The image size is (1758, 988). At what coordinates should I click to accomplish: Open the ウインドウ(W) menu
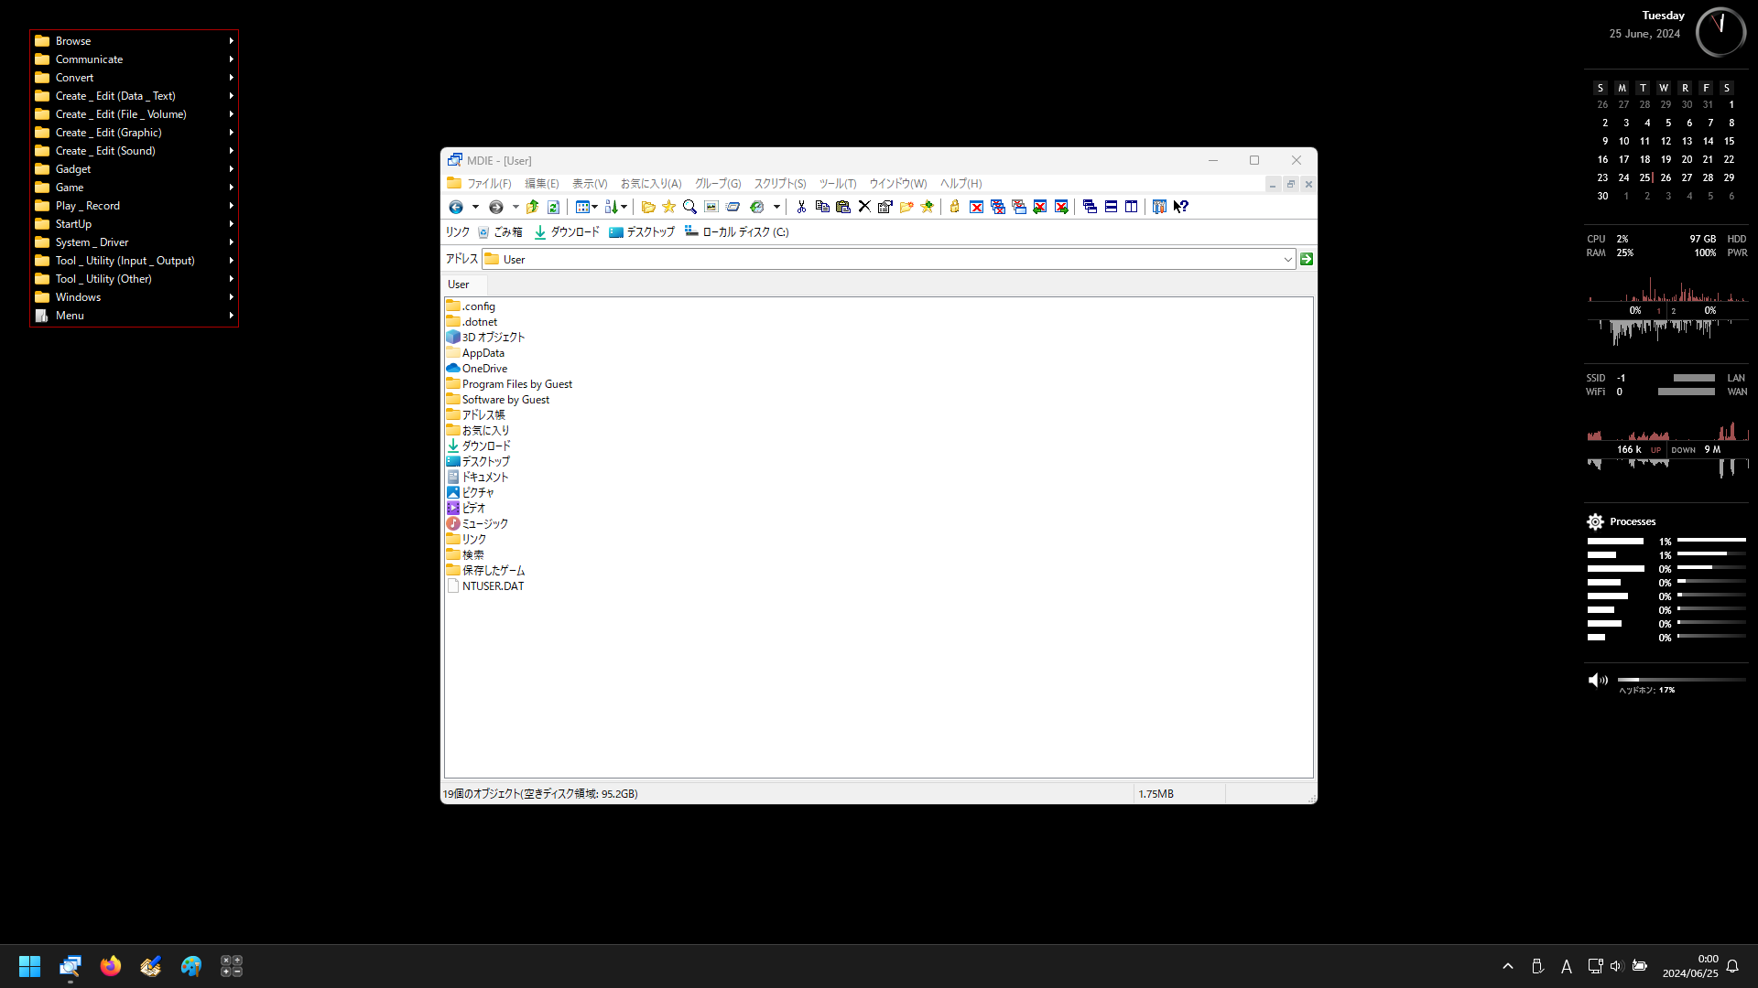[x=897, y=184]
